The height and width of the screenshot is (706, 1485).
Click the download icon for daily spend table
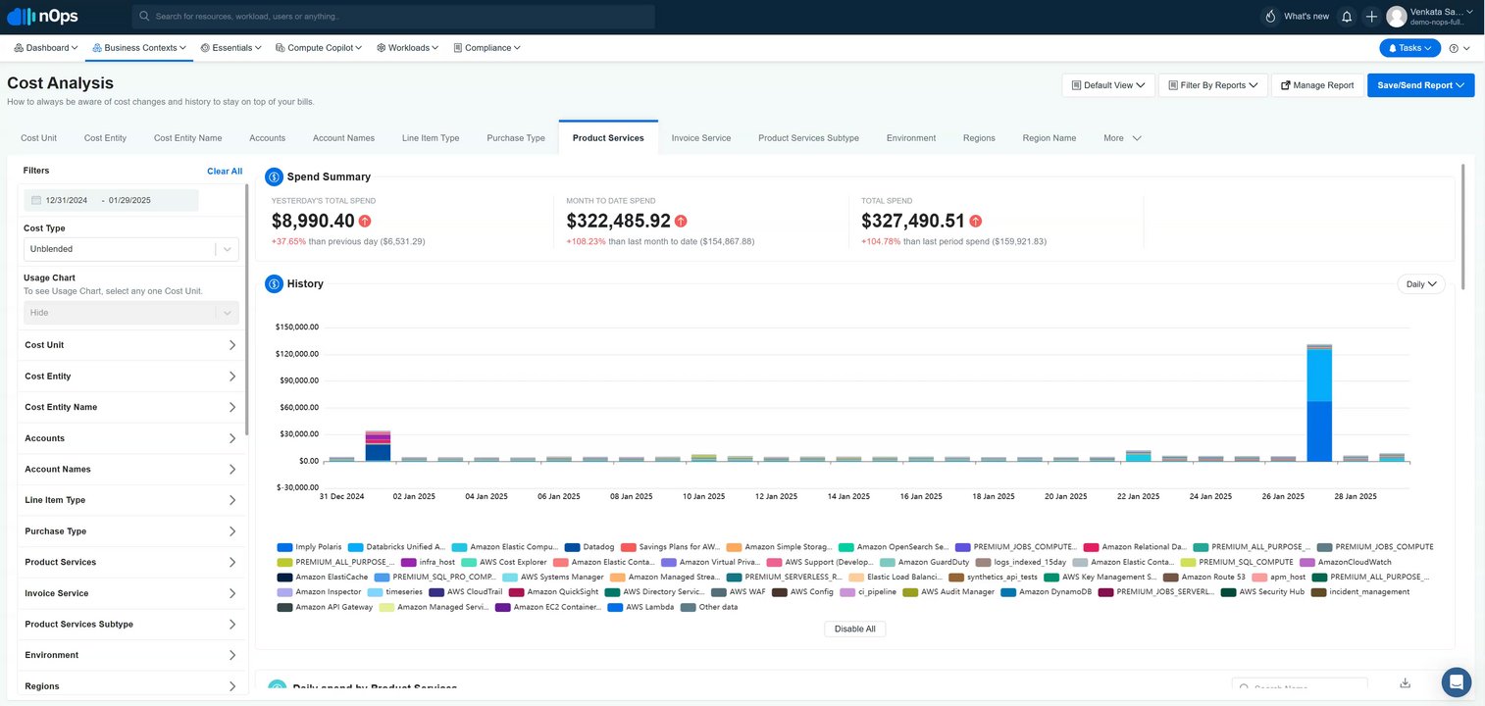pyautogui.click(x=1405, y=683)
